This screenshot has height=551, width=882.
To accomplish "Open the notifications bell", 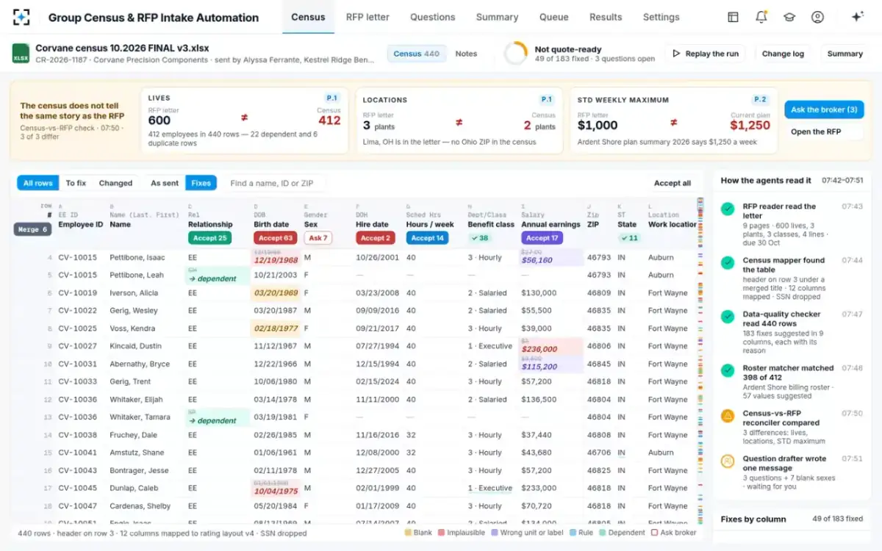I will coord(761,17).
